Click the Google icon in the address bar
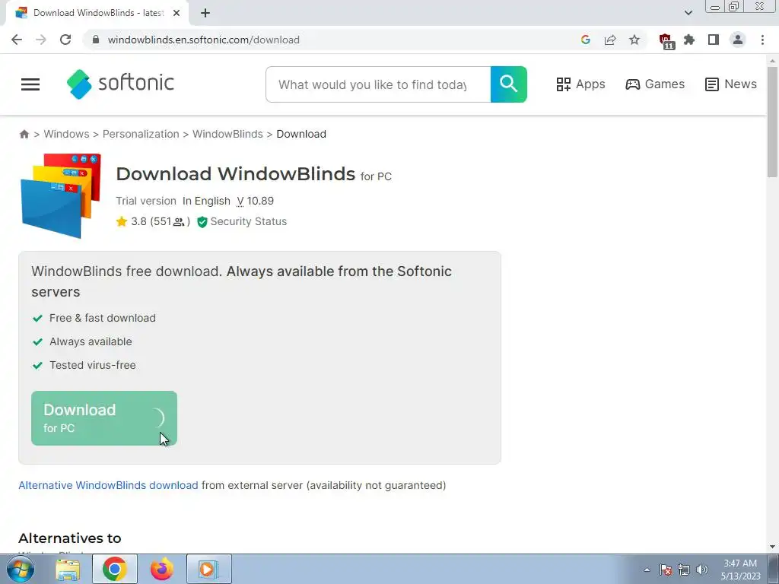779x584 pixels. [586, 40]
